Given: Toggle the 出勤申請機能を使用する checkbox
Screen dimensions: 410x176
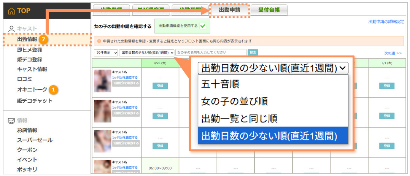Looking at the screenshot, I should [x=203, y=26].
